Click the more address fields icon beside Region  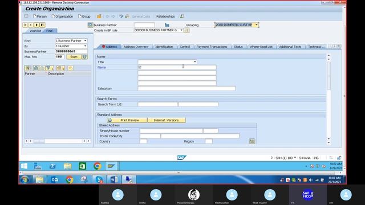pyautogui.click(x=252, y=141)
